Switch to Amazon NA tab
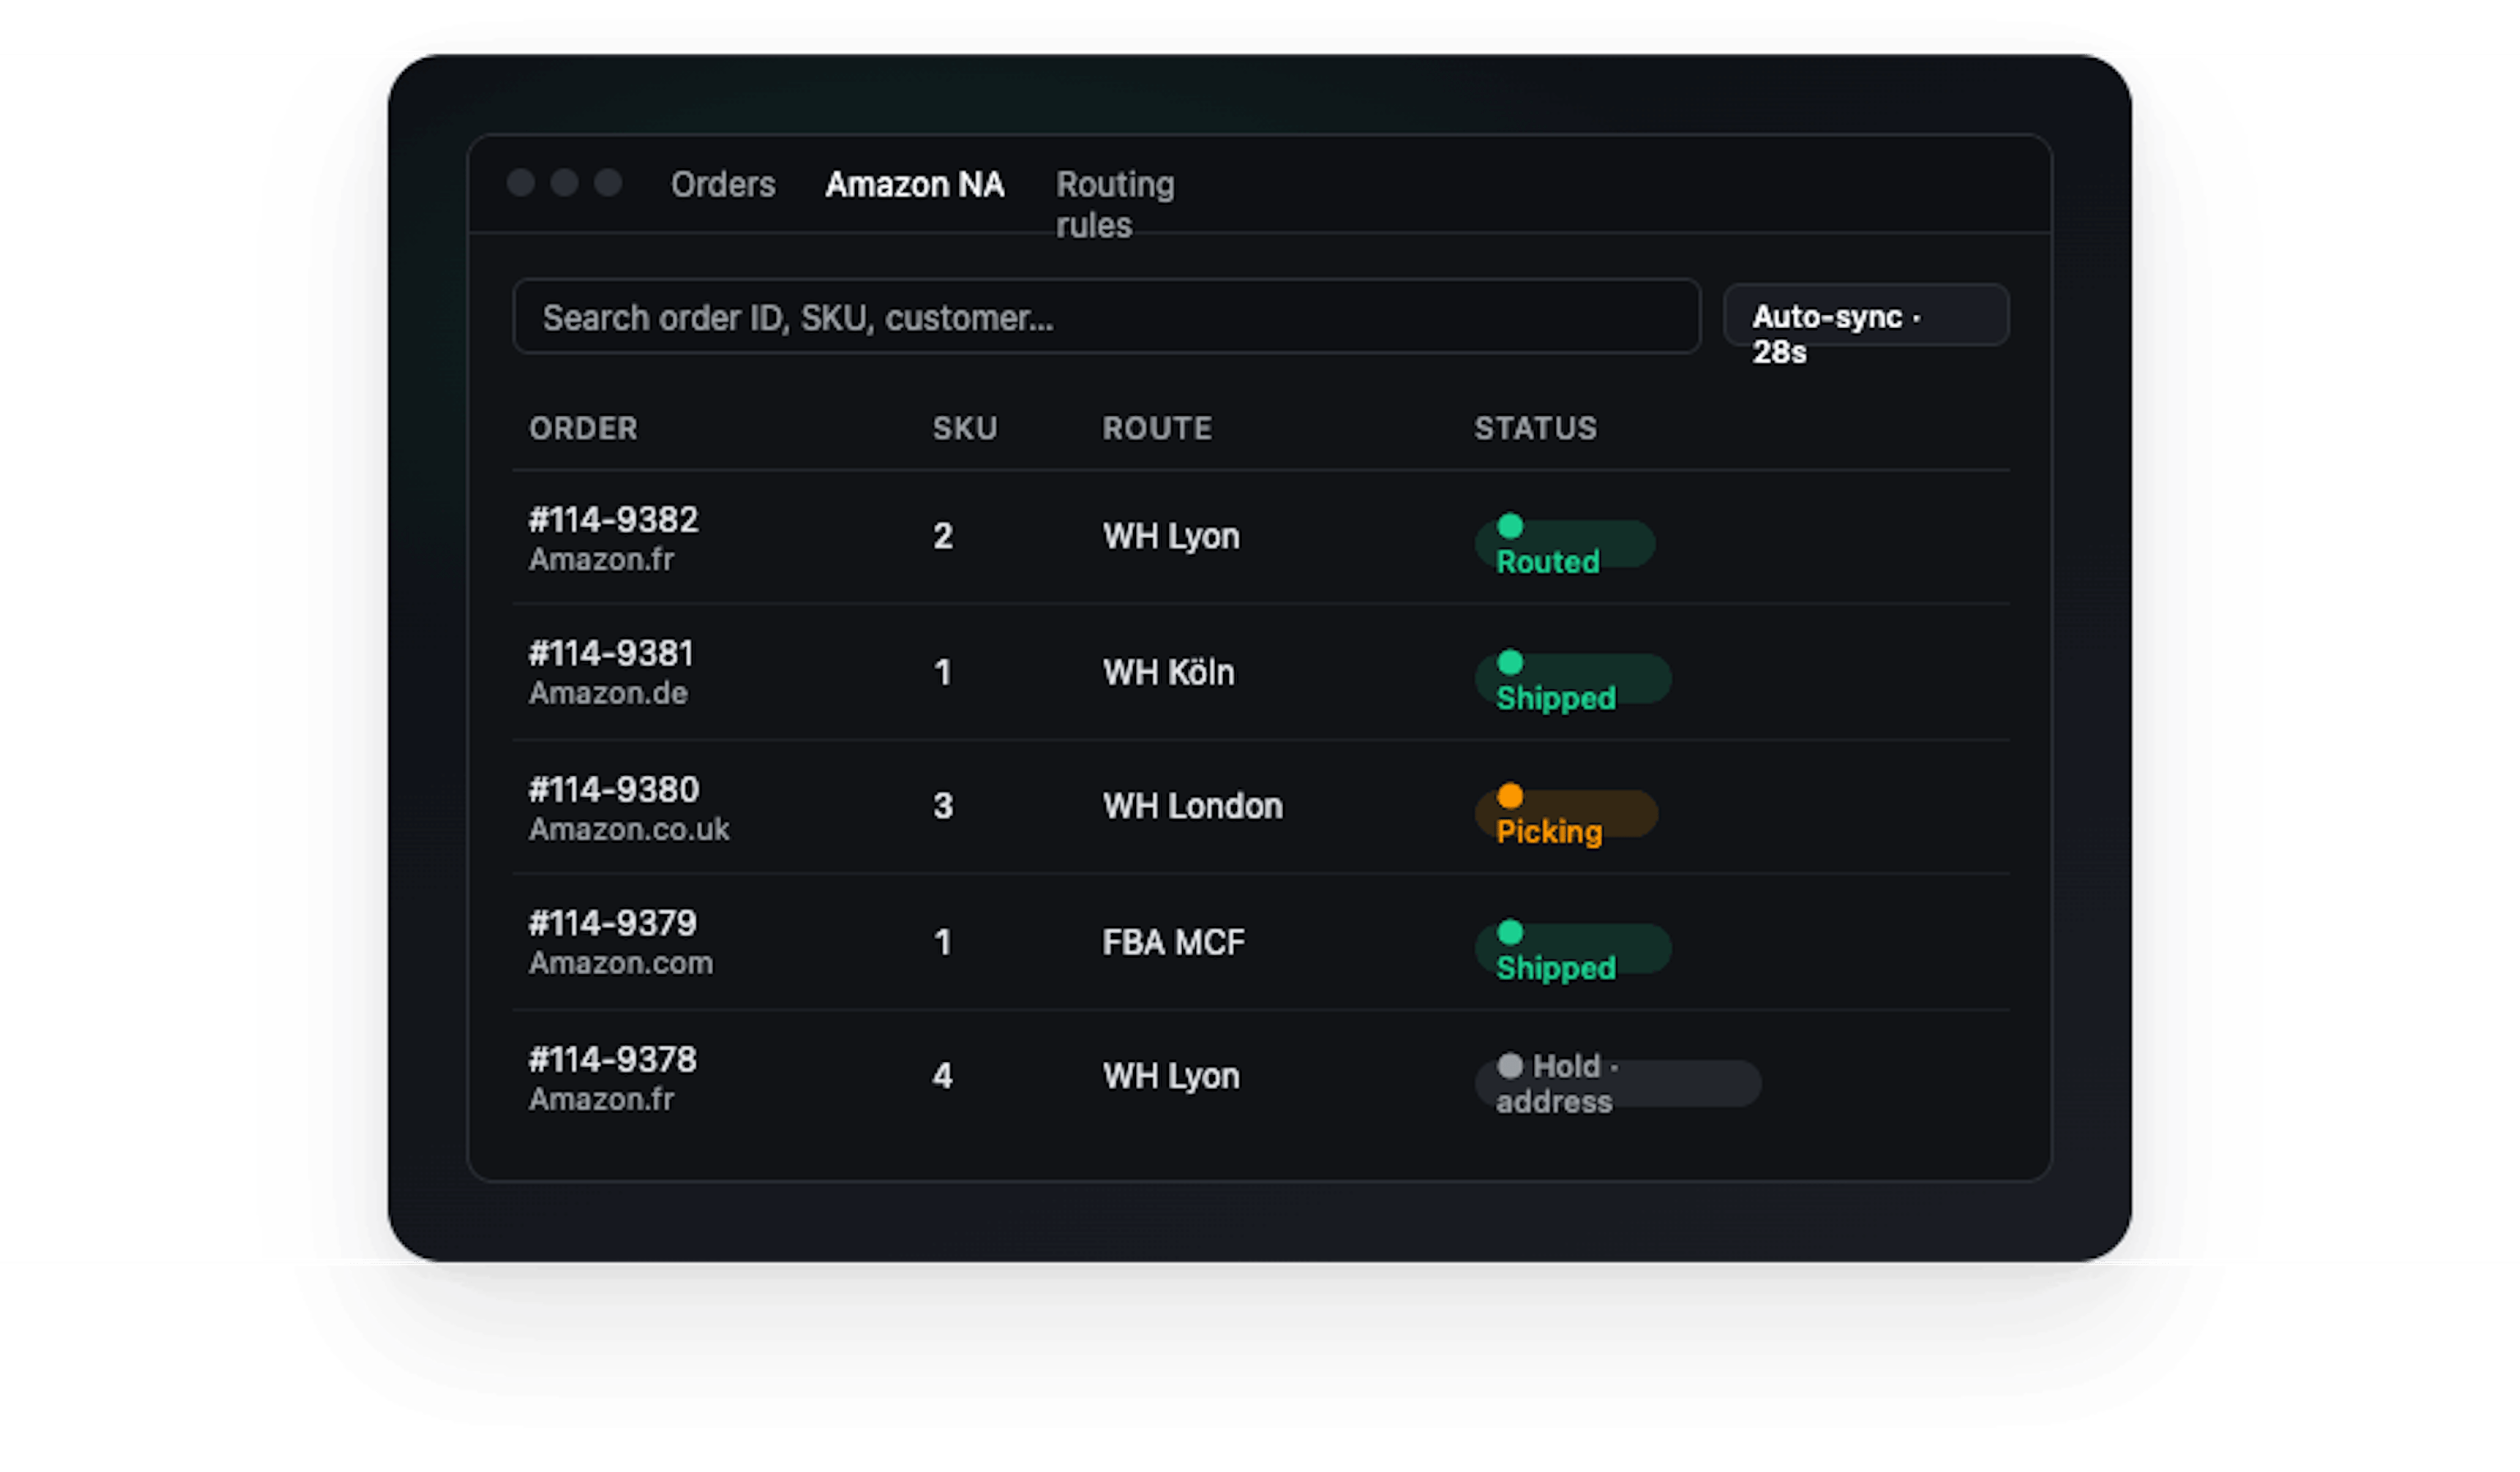The image size is (2520, 1472). click(914, 185)
